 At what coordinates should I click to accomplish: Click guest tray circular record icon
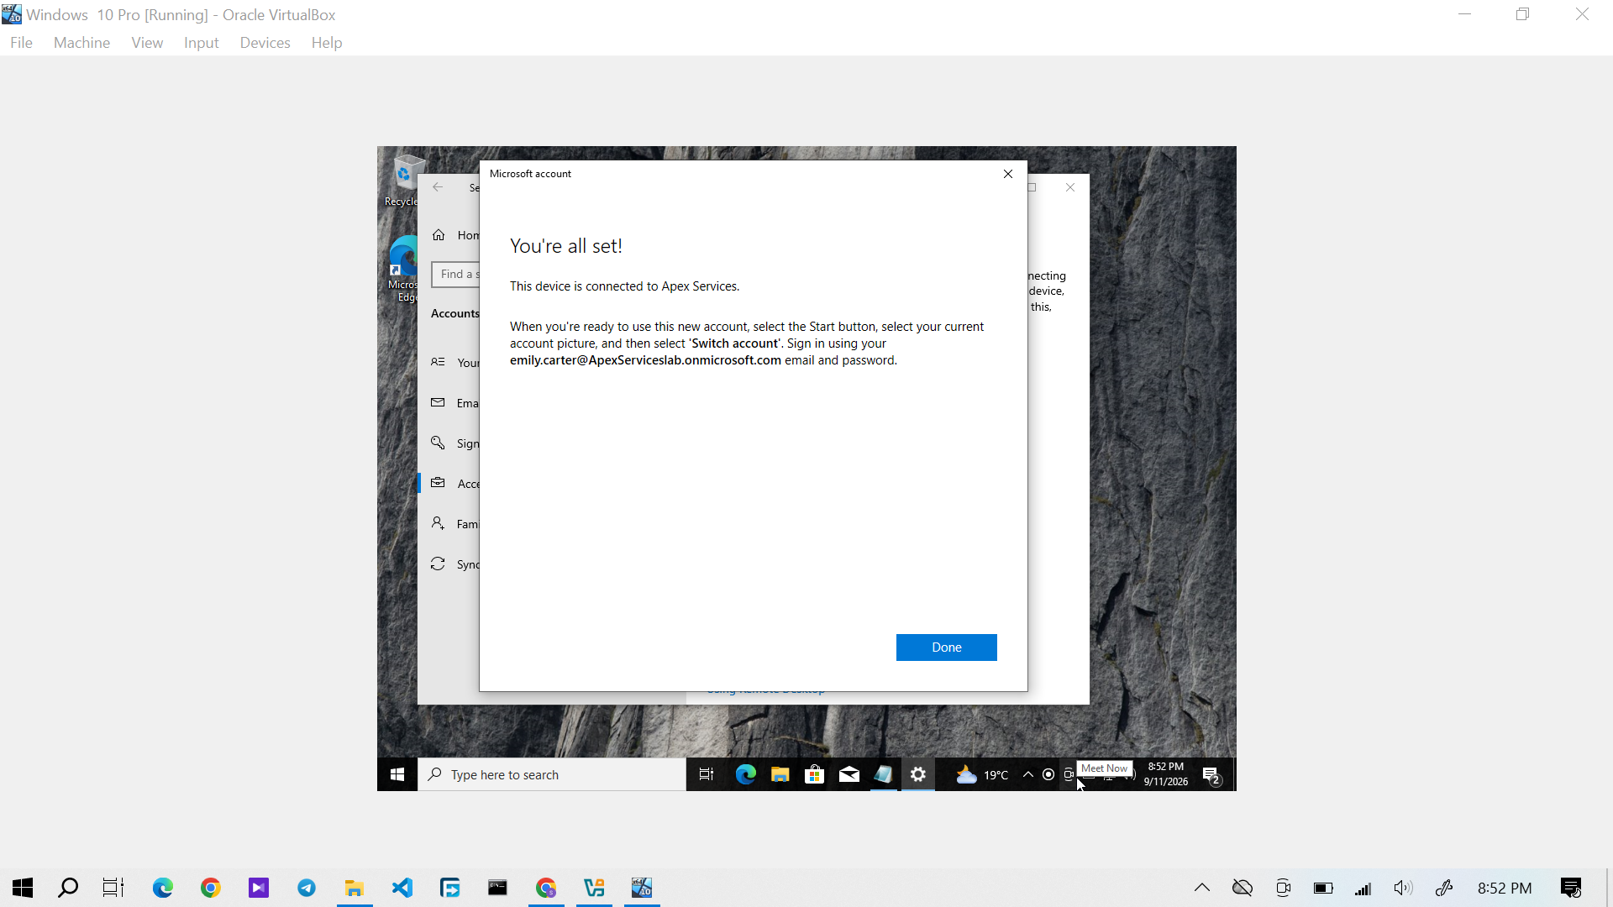[x=1048, y=774]
